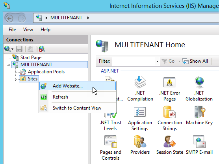This screenshot has height=164, width=219.
Task: Click the Save connections disk icon
Action: click(19, 49)
